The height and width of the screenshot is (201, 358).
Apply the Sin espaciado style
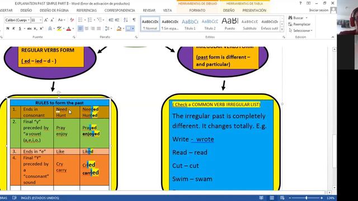[x=170, y=24]
